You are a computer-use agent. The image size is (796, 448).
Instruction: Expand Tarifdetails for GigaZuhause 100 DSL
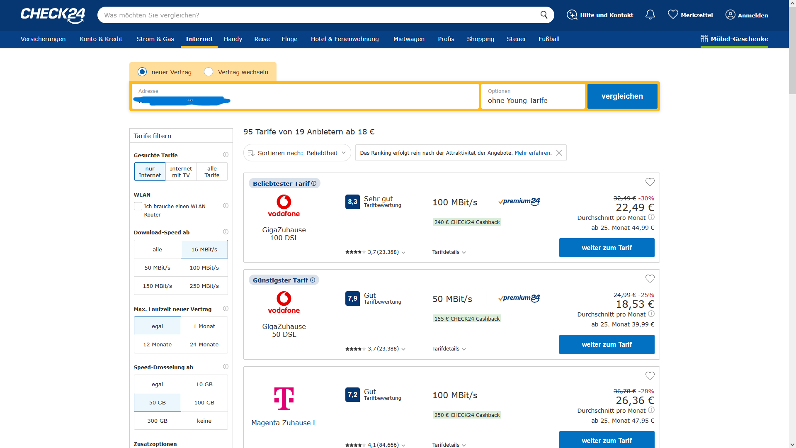pos(449,252)
